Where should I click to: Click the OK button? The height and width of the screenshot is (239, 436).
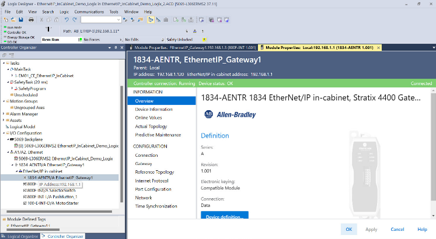(348, 229)
